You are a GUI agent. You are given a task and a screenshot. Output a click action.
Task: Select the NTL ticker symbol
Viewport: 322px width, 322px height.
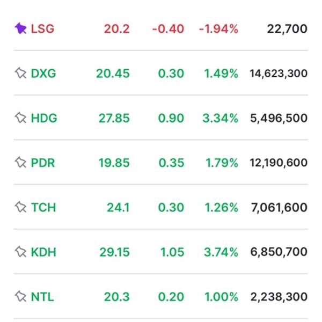(x=42, y=296)
